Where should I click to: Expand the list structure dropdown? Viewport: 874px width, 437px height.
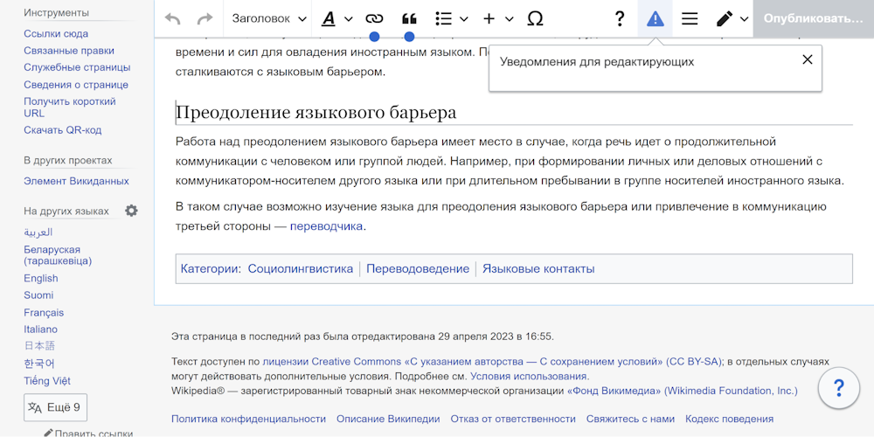452,18
